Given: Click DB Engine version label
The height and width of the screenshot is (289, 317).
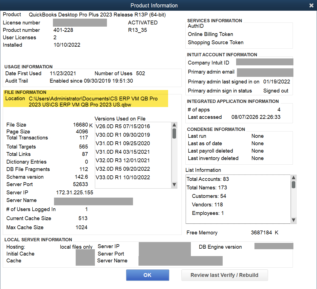Looking at the screenshot, I should (x=220, y=247).
